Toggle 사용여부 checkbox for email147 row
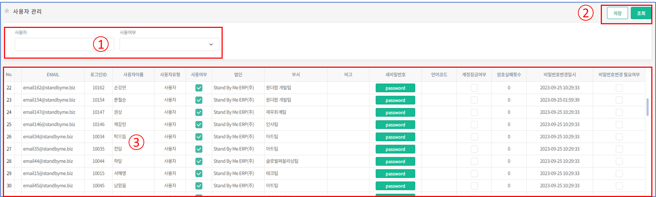 [x=199, y=112]
